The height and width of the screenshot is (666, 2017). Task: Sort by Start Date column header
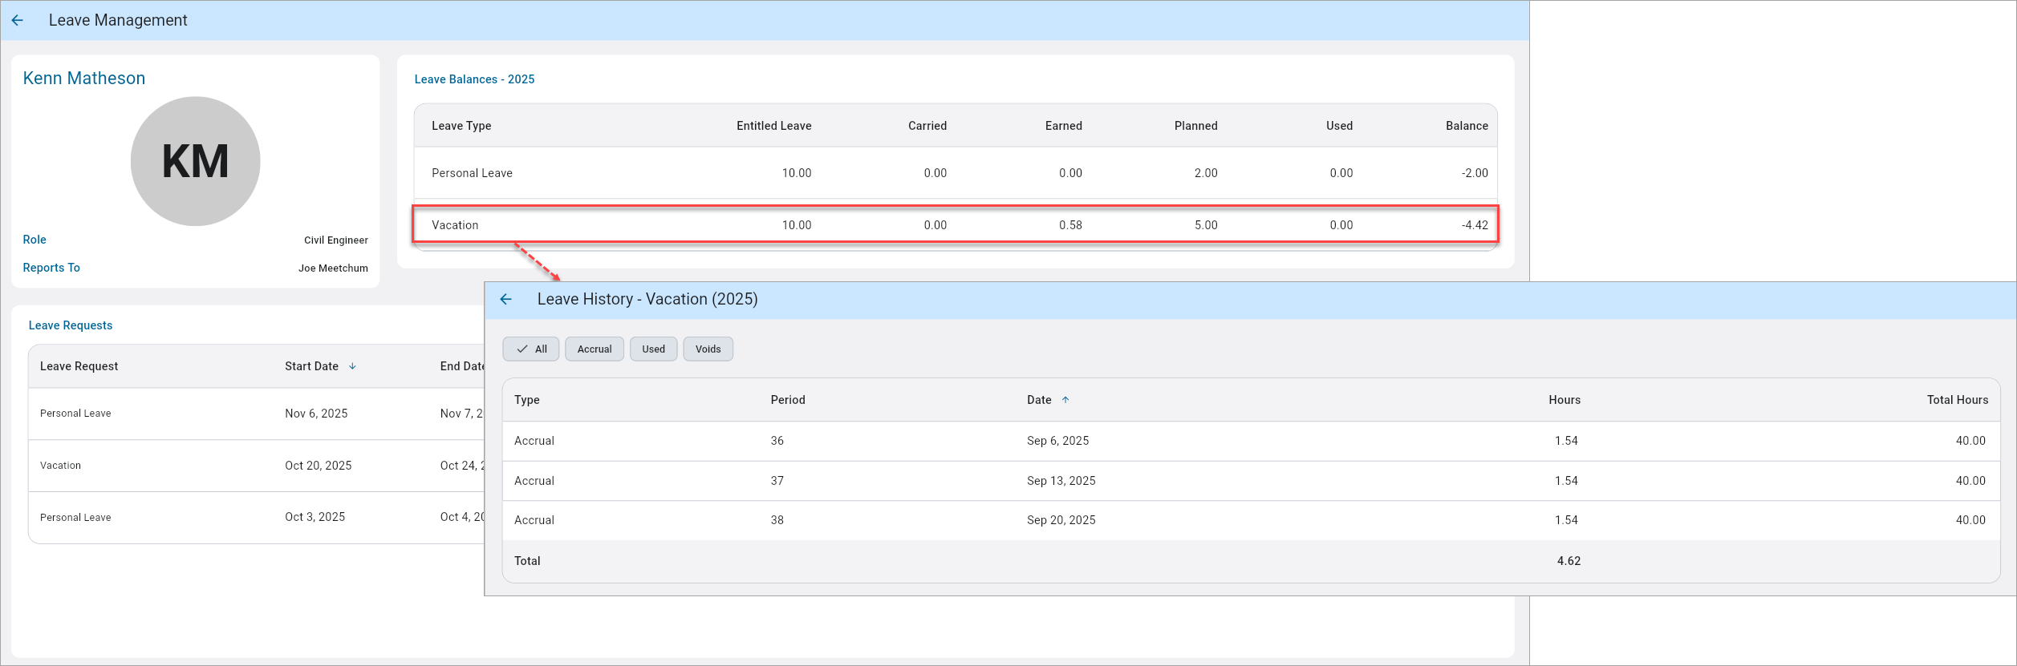coord(311,366)
